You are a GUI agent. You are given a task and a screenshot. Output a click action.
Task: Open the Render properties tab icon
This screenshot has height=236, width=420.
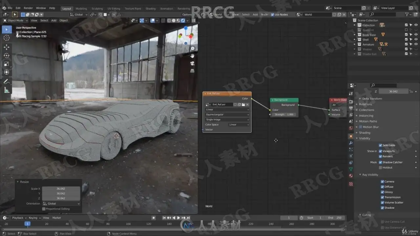pos(351,102)
